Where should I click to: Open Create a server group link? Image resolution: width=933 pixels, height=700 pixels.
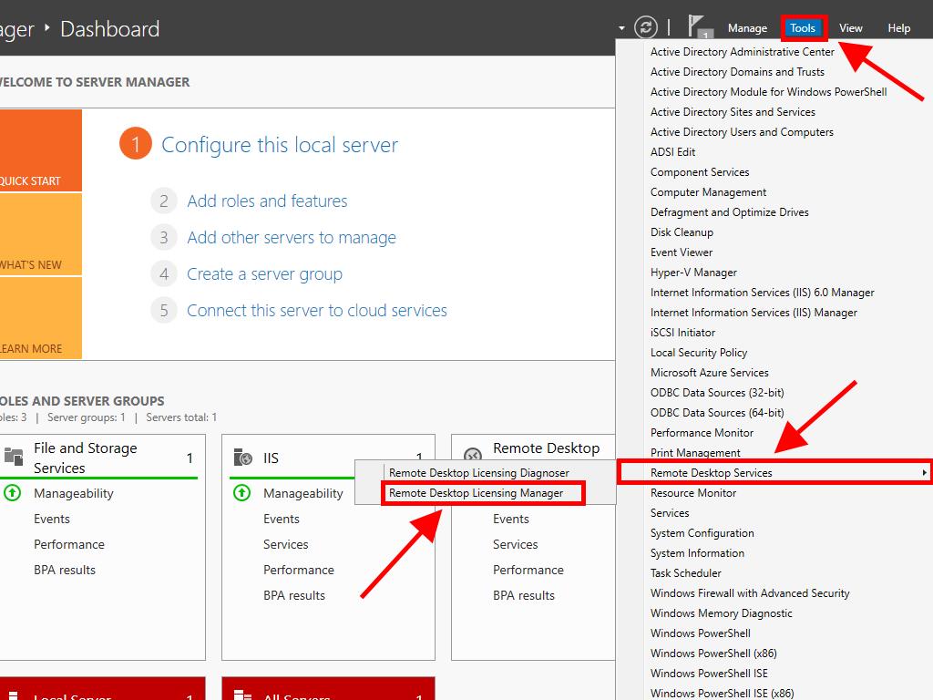pyautogui.click(x=264, y=274)
